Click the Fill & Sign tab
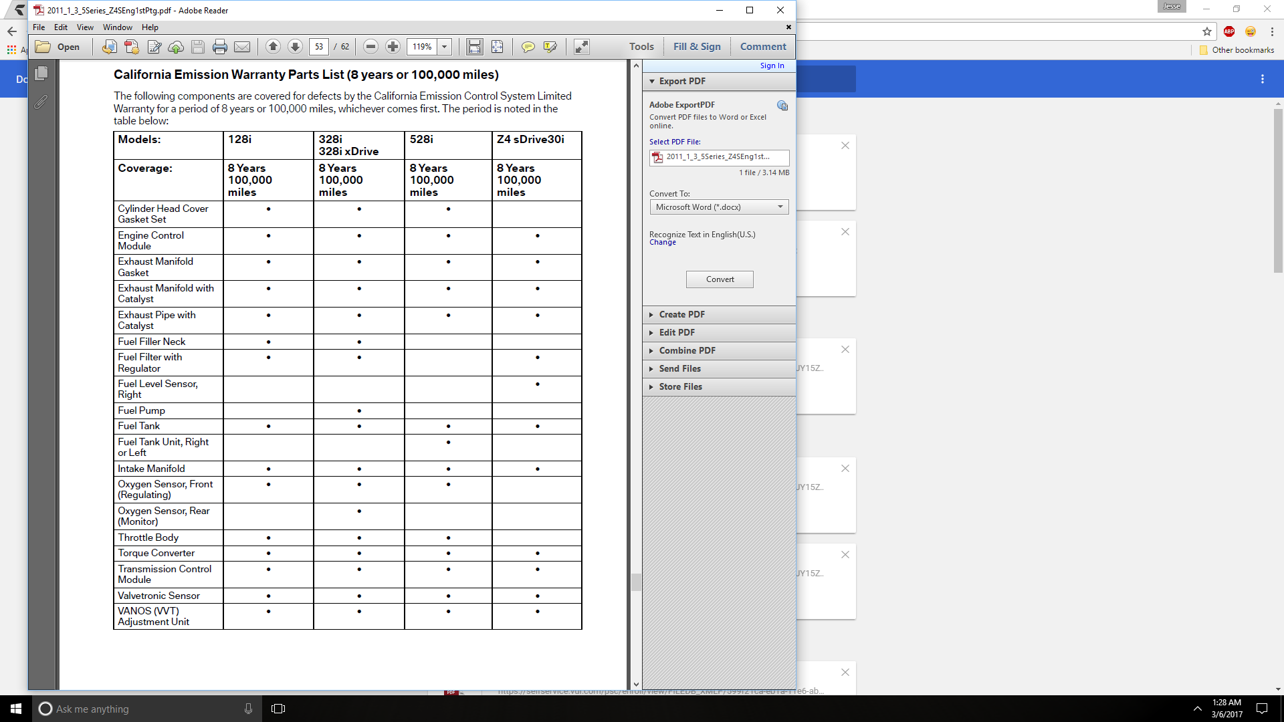Image resolution: width=1284 pixels, height=722 pixels. pos(698,47)
